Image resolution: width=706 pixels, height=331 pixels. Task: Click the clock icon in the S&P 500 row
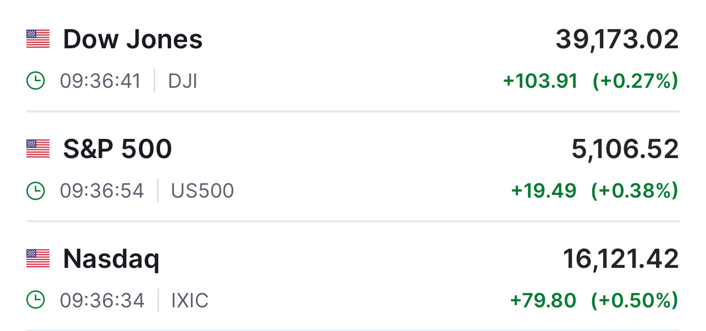pos(36,191)
